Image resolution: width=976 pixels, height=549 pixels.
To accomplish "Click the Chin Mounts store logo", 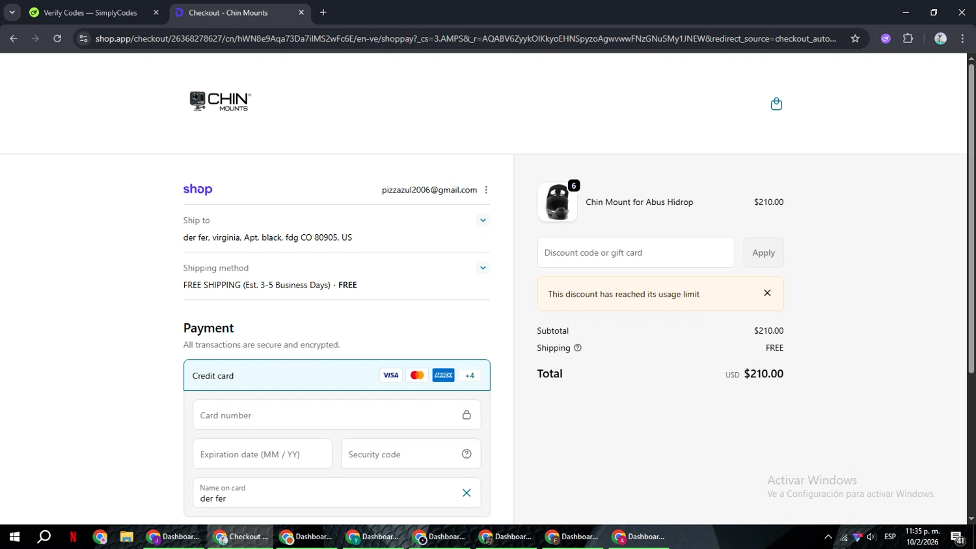I will [x=220, y=101].
